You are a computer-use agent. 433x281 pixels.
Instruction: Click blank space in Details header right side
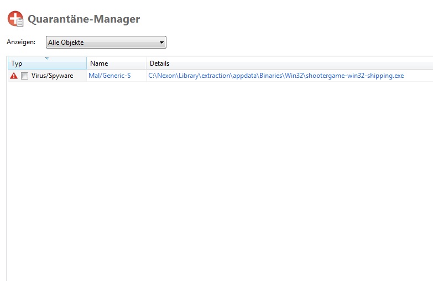click(332, 63)
